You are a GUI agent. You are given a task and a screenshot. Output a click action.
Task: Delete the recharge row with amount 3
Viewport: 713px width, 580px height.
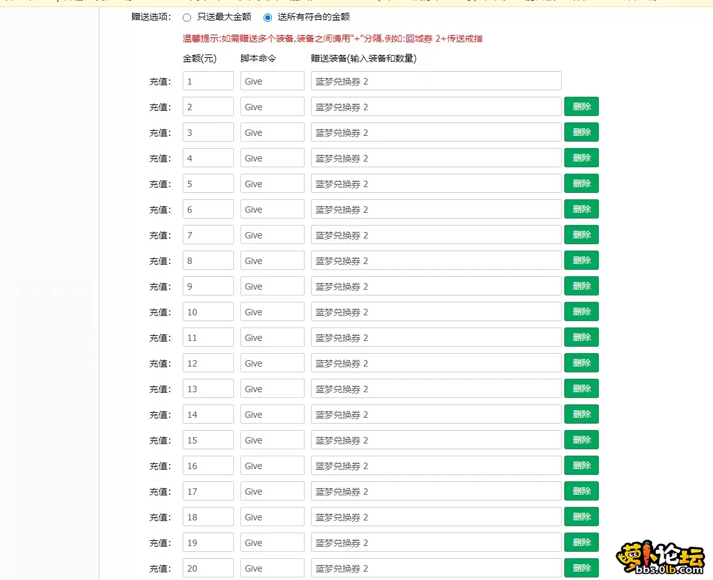(x=581, y=132)
